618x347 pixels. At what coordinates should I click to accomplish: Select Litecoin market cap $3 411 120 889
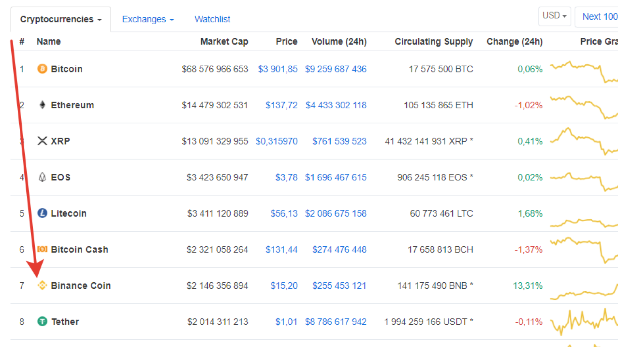[x=218, y=214]
